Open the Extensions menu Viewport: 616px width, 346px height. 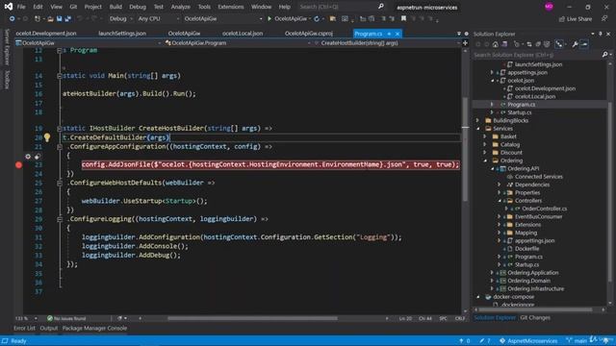pyautogui.click(x=231, y=7)
